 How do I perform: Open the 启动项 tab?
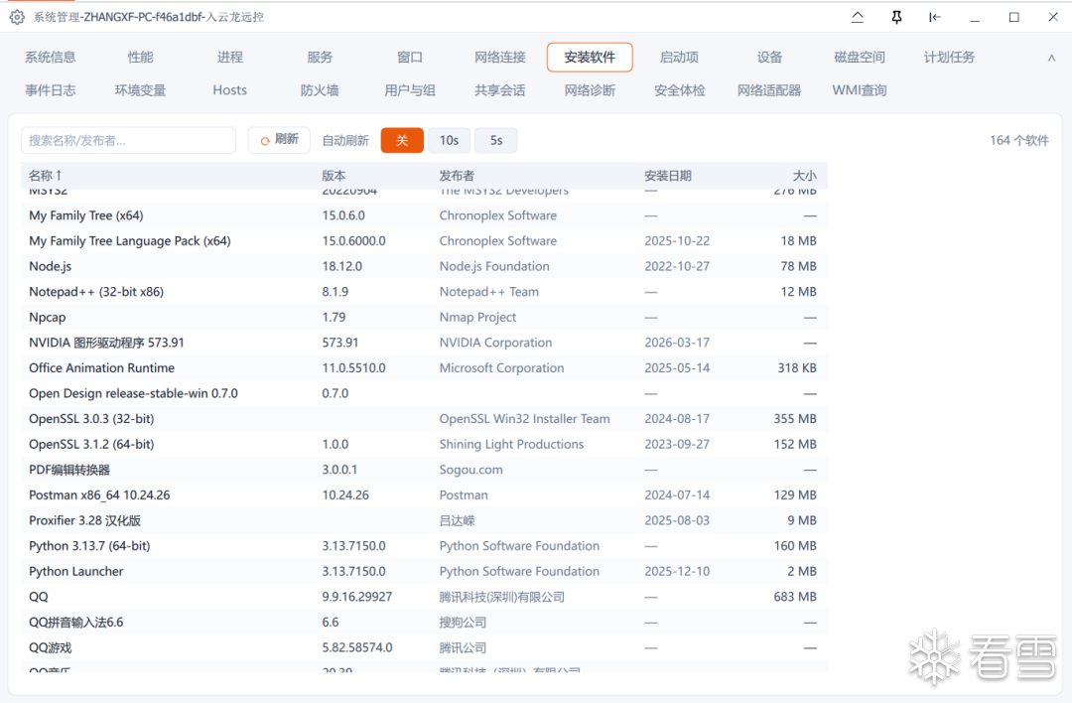680,58
